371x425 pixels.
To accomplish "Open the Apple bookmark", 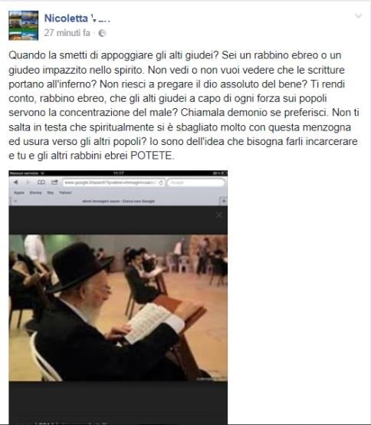I will tap(19, 193).
